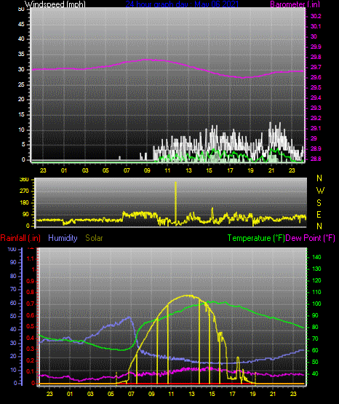This screenshot has width=339, height=404.
Task: Click the "Barometer (.in)" axis title
Action: [295, 4]
